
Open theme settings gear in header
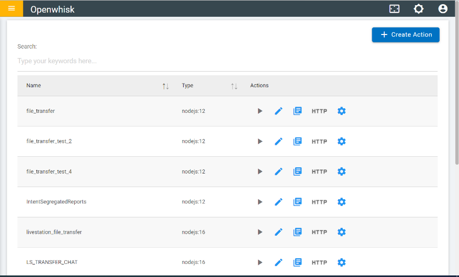(x=419, y=9)
